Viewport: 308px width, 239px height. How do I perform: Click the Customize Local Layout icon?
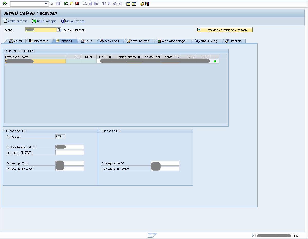147,4
